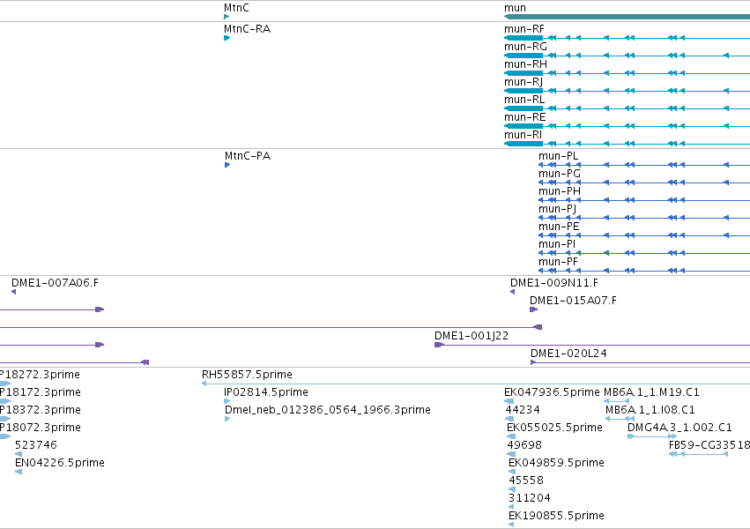
Task: Select the DME1-001J22 clone
Action: [x=592, y=345]
